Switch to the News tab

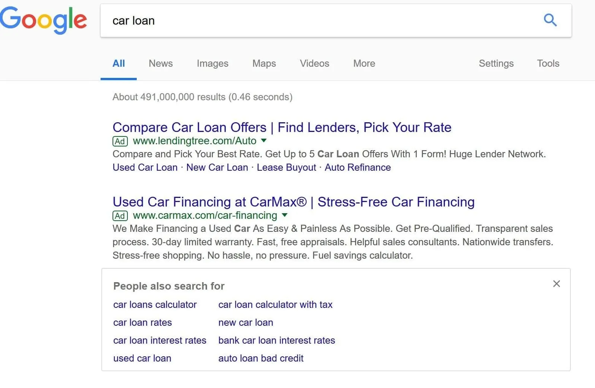(x=161, y=63)
